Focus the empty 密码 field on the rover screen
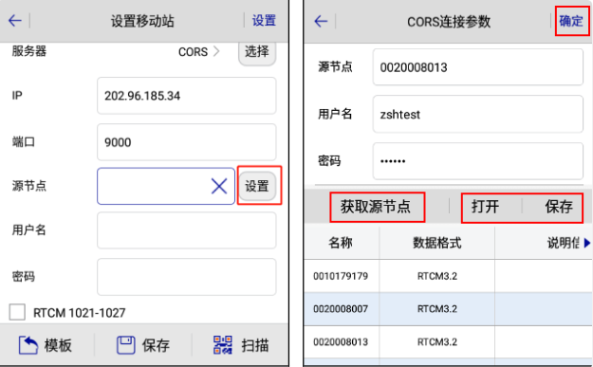 click(x=187, y=277)
